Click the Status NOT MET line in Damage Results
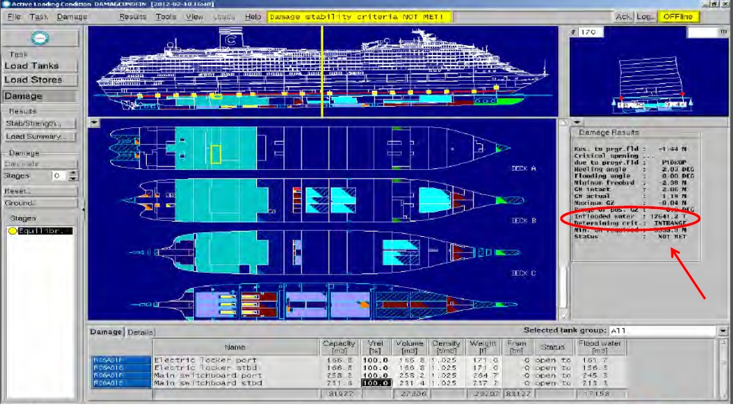 [630, 237]
